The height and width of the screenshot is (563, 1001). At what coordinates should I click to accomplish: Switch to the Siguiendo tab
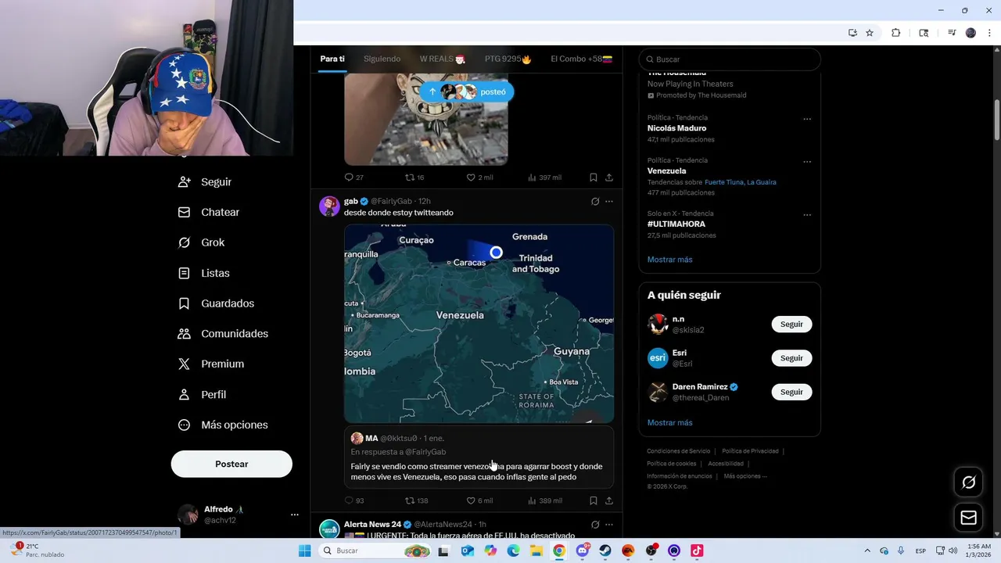pyautogui.click(x=382, y=59)
